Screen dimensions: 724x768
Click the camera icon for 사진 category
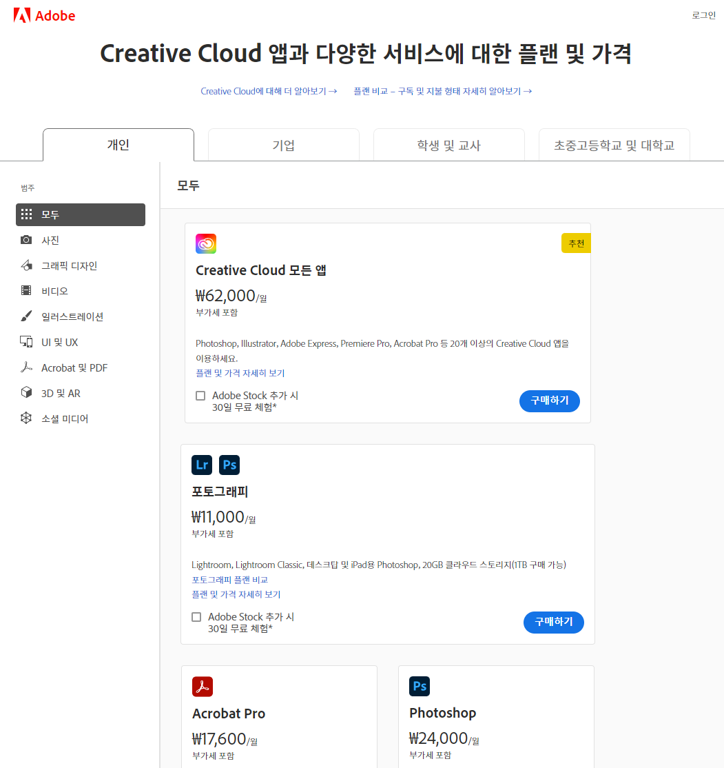(x=26, y=239)
